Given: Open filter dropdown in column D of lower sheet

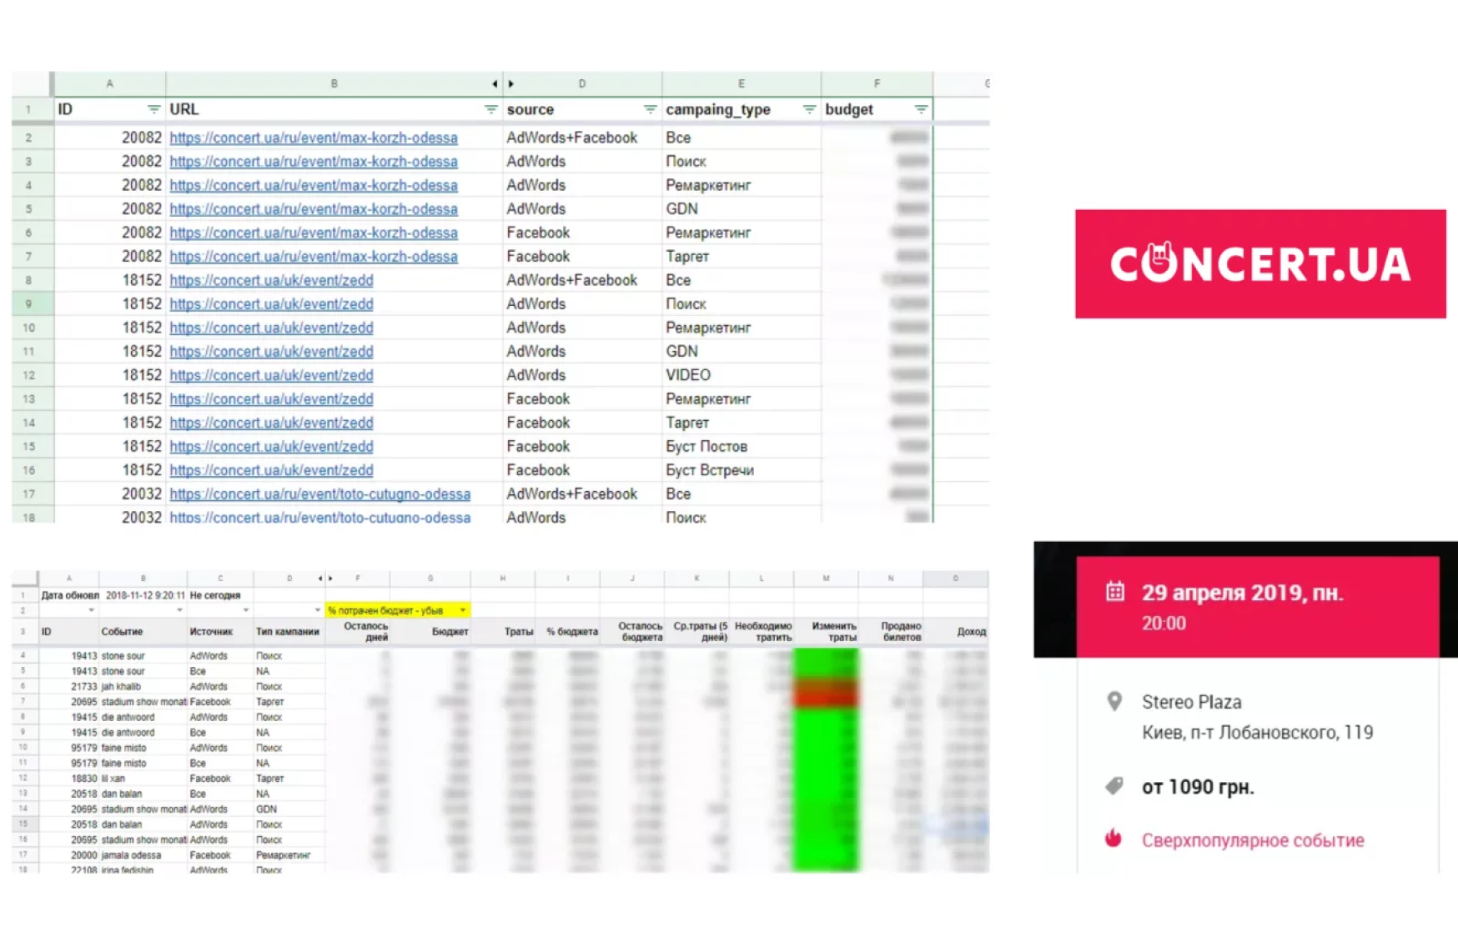Looking at the screenshot, I should [317, 610].
